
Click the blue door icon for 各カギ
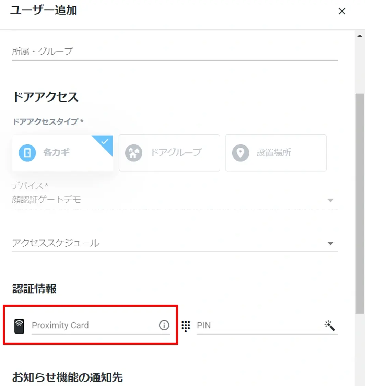click(x=27, y=153)
